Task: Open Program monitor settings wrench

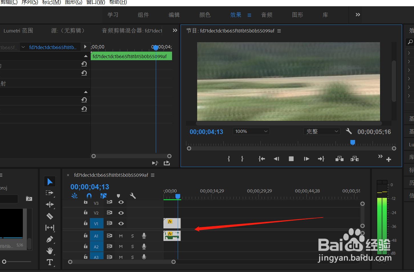Action: 349,131
